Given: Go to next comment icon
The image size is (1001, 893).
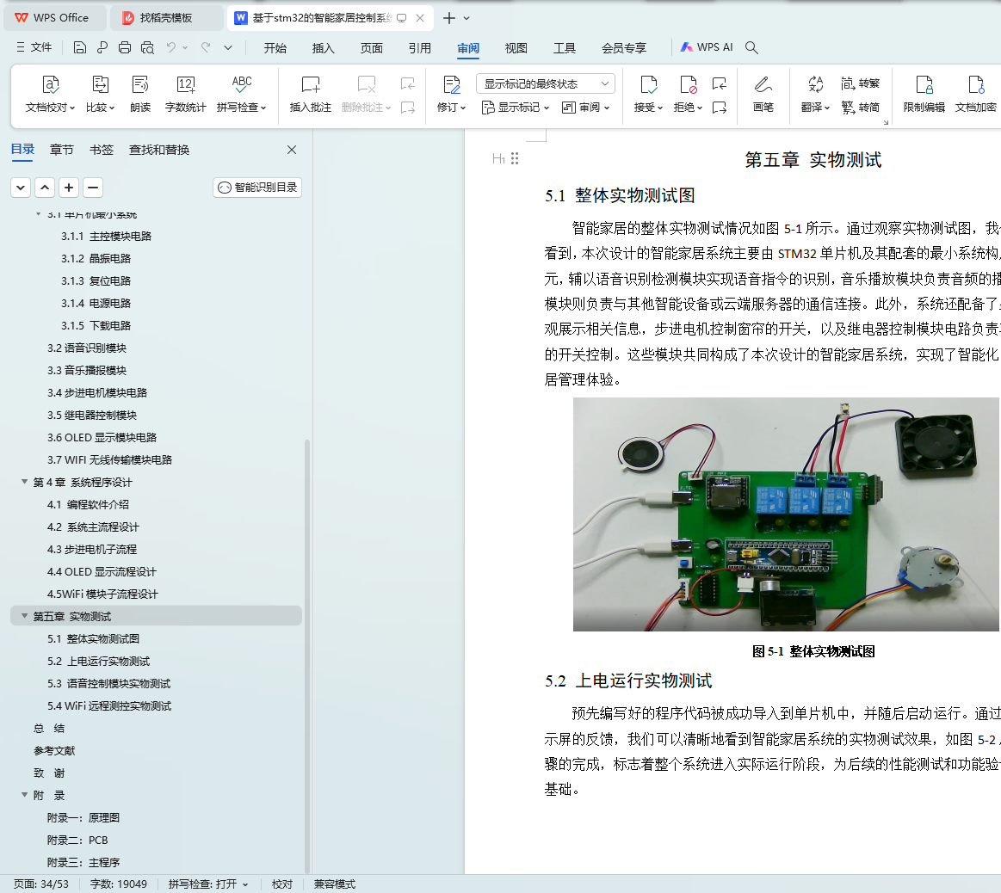Looking at the screenshot, I should point(407,108).
